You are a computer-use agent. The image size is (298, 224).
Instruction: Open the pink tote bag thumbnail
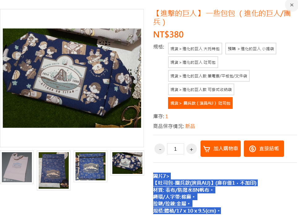[17, 167]
